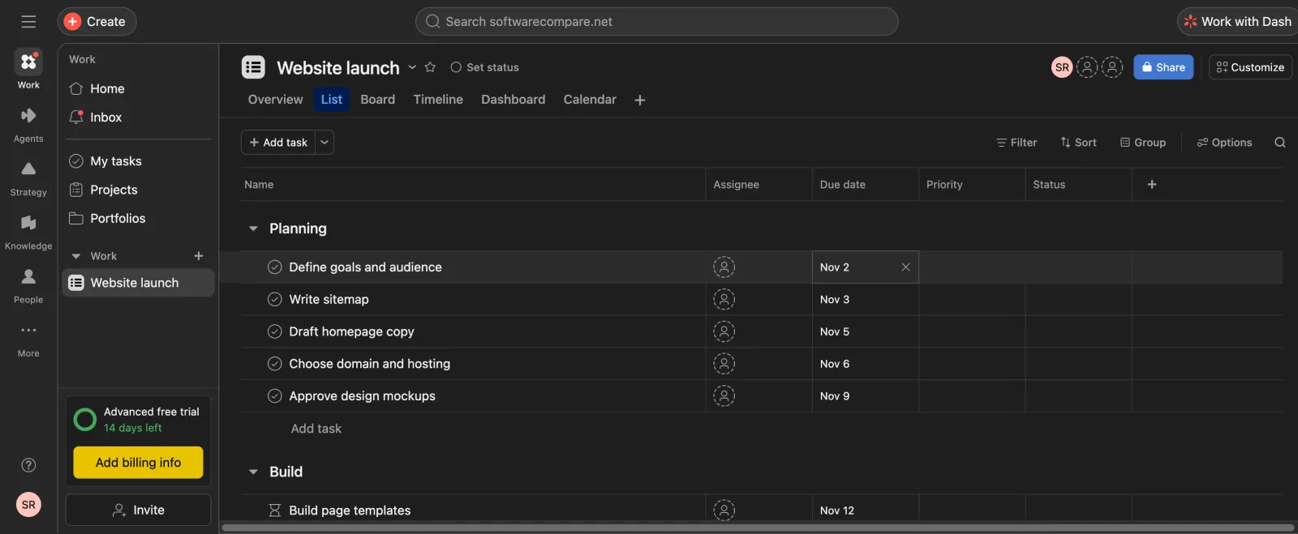Mark Define goals and audience complete

(x=275, y=267)
